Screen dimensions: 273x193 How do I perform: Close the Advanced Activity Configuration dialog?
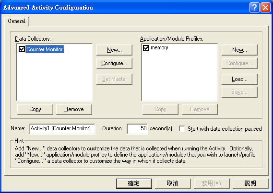click(x=265, y=8)
